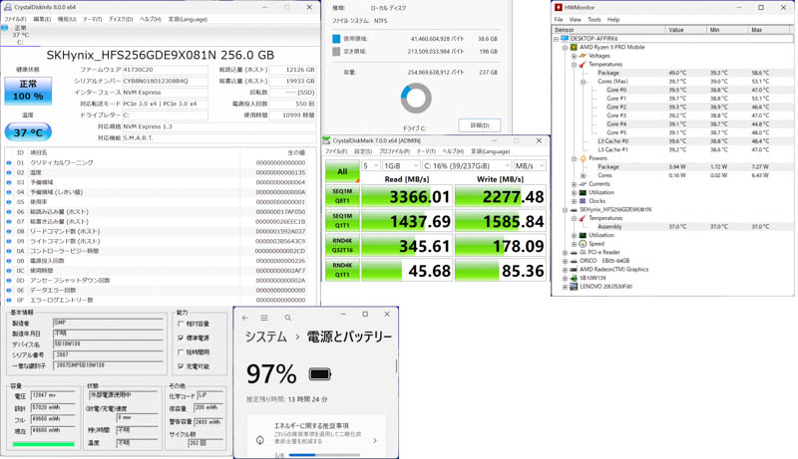The image size is (798, 459).
Task: Click the AMD Ryzen 5 PRO Mobile CPU icon
Action: pyautogui.click(x=575, y=47)
